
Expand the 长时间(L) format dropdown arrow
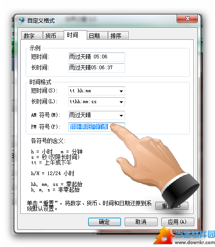coord(121,102)
